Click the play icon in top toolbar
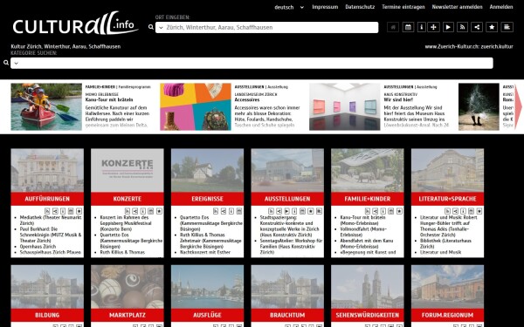The height and width of the screenshot is (327, 524). [448, 27]
